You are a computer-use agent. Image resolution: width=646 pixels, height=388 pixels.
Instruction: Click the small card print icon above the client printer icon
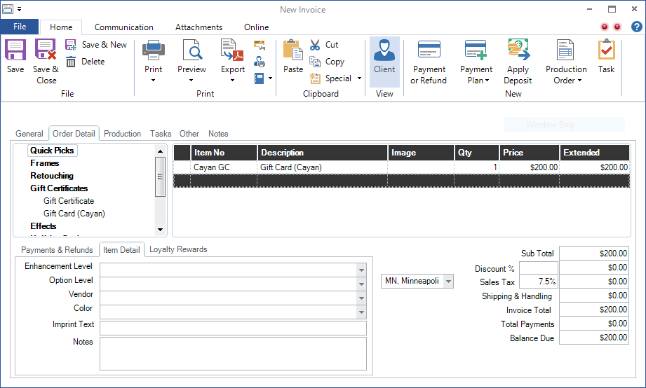point(260,45)
